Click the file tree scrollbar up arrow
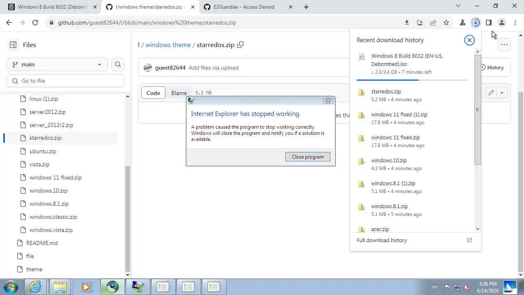This screenshot has height=295, width=524. [127, 96]
